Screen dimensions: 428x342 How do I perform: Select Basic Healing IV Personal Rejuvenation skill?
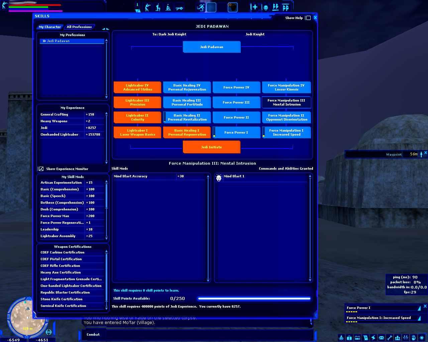(187, 88)
